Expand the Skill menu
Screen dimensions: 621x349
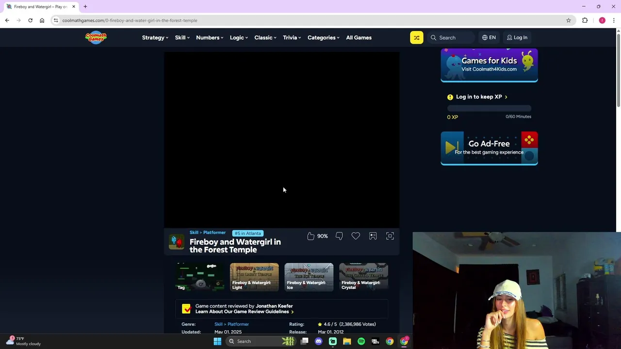tap(182, 37)
